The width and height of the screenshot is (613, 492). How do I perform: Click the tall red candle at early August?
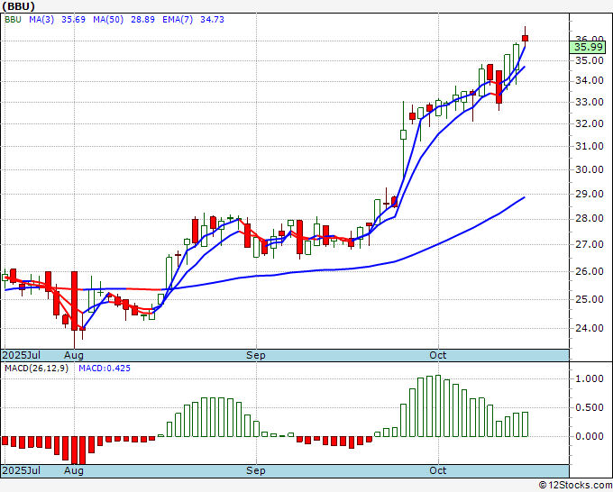pyautogui.click(x=74, y=301)
